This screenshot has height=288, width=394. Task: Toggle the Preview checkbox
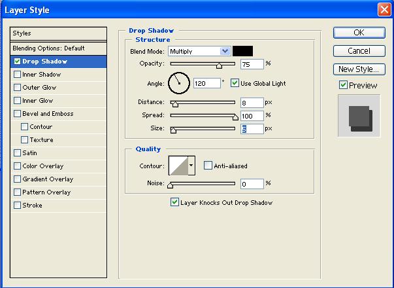click(343, 85)
